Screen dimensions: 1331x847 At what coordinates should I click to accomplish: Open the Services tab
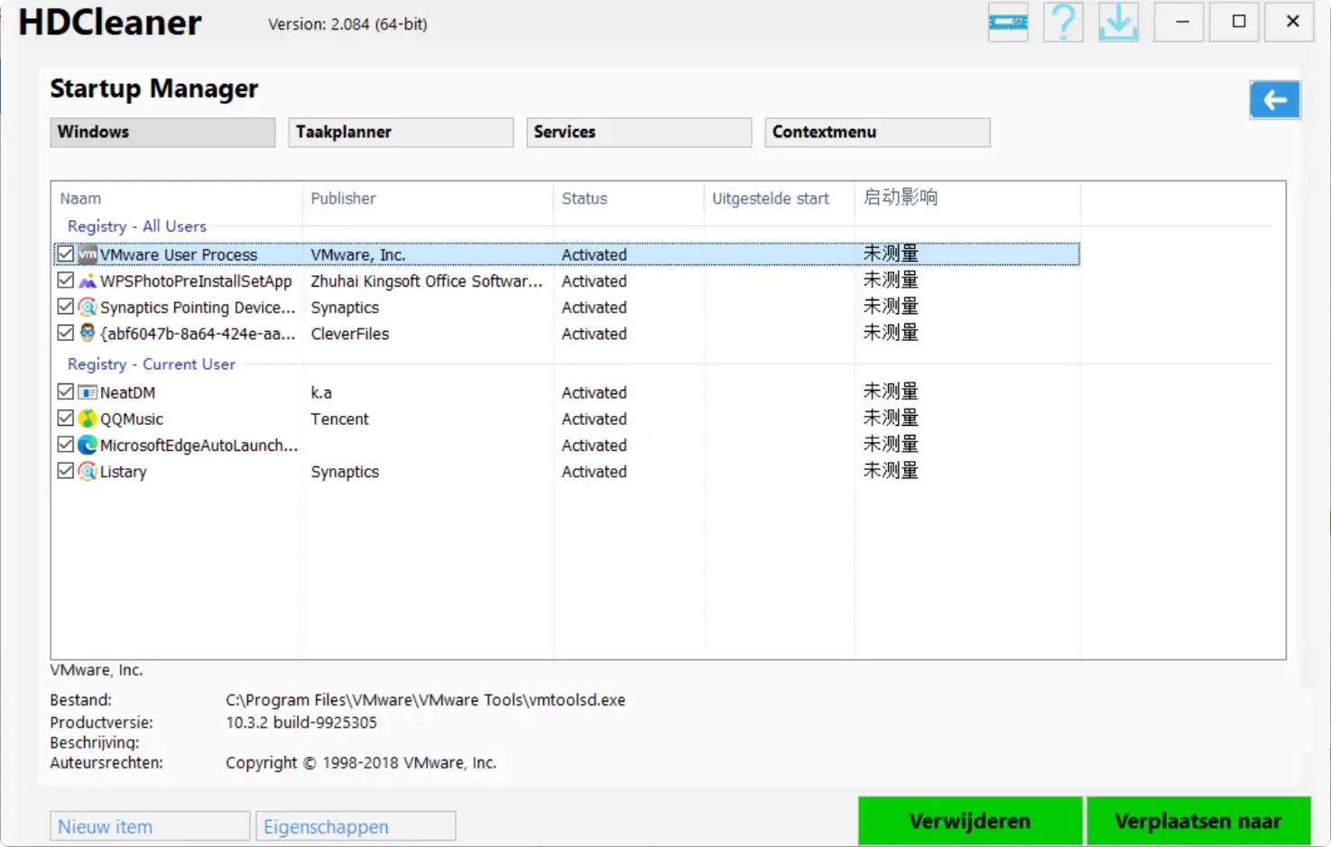click(639, 133)
